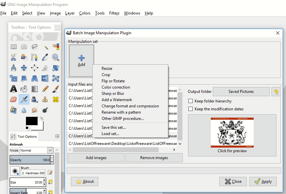Choose Resize from the Add menu
The image size is (286, 194).
(107, 69)
